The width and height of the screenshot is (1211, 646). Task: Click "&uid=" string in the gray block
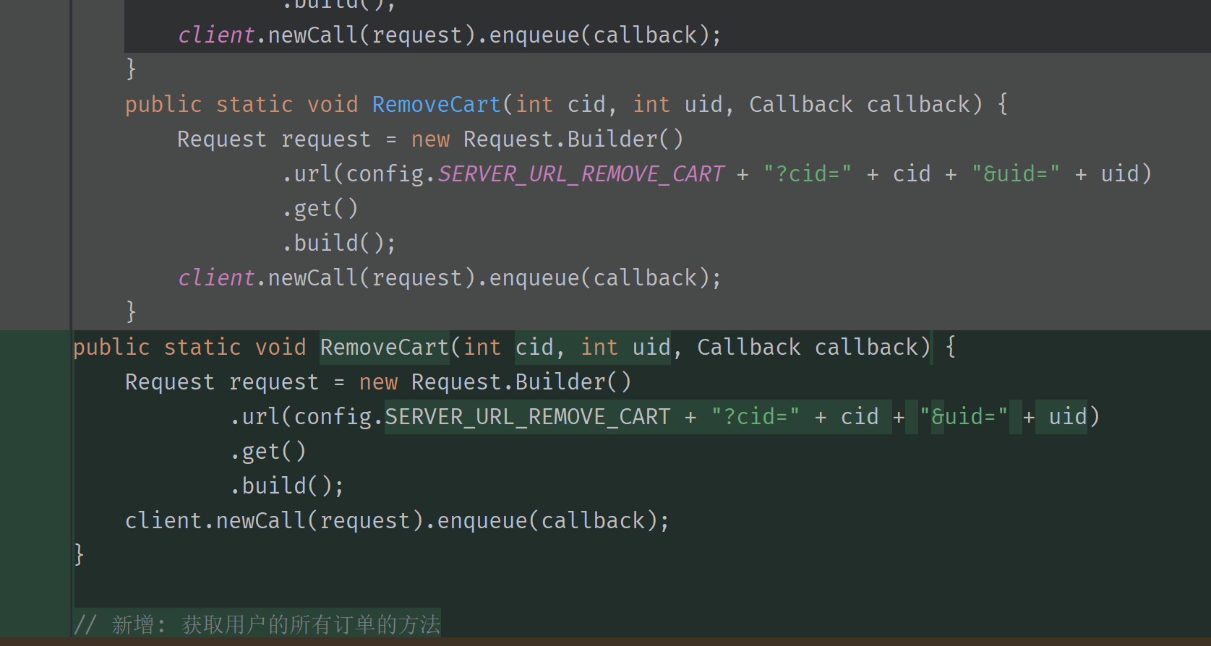point(1016,174)
